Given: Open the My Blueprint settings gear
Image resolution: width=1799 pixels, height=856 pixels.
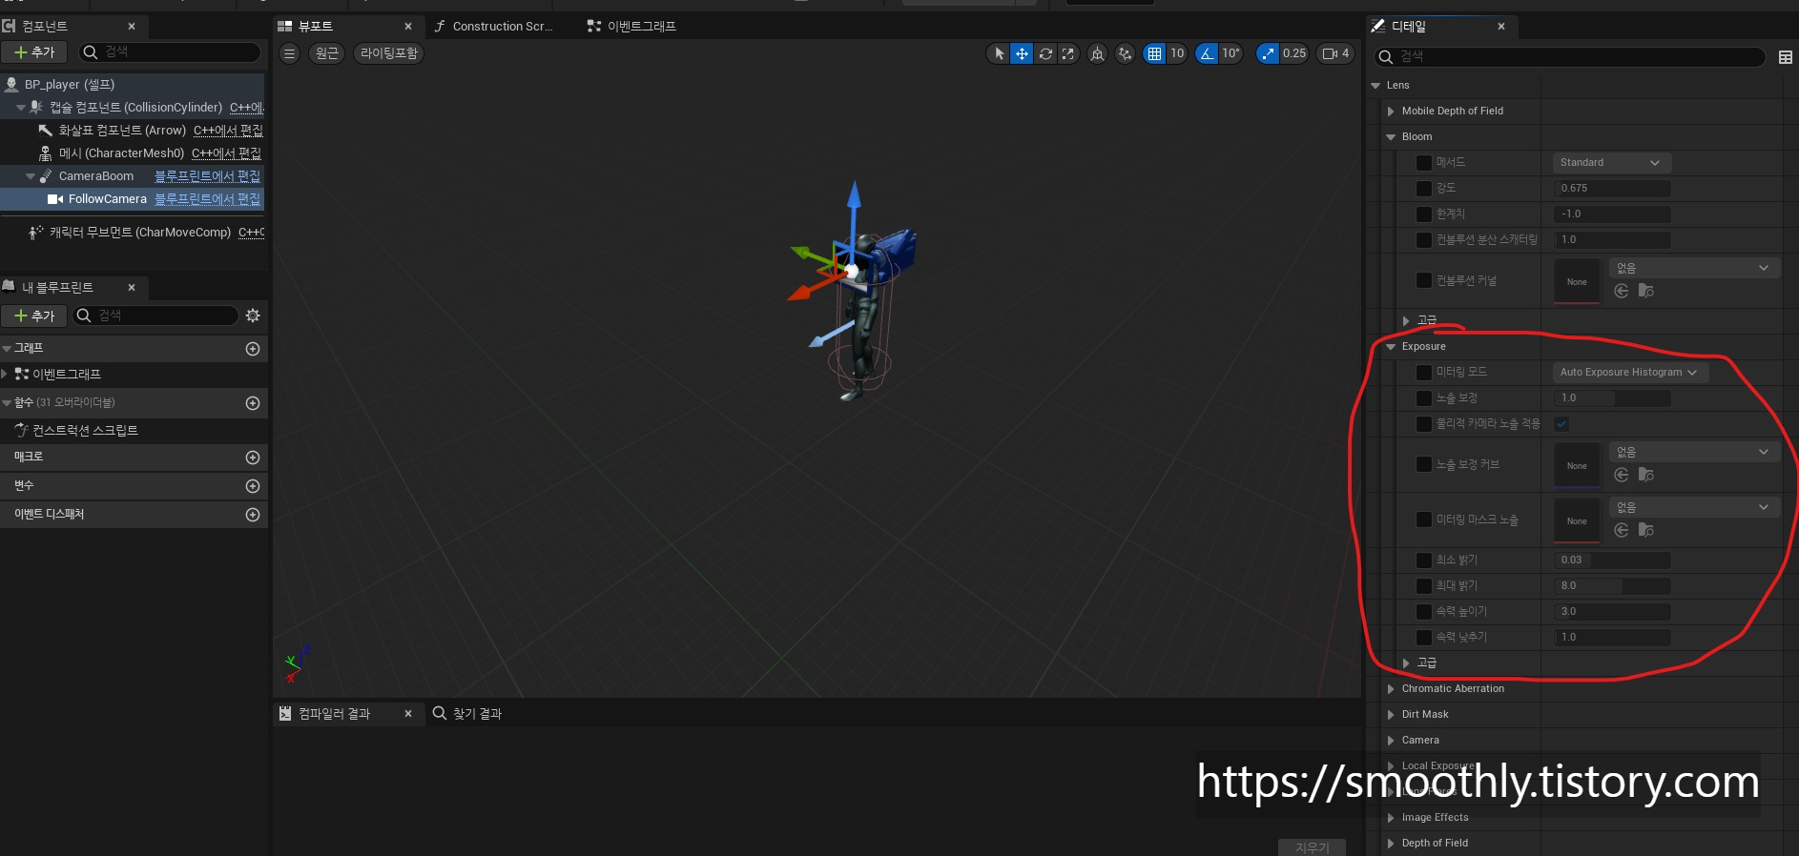Looking at the screenshot, I should tap(253, 316).
